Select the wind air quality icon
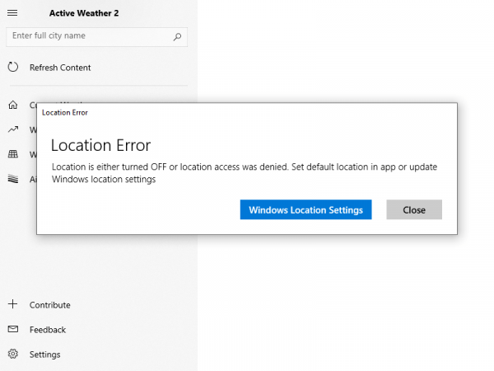 [x=13, y=179]
